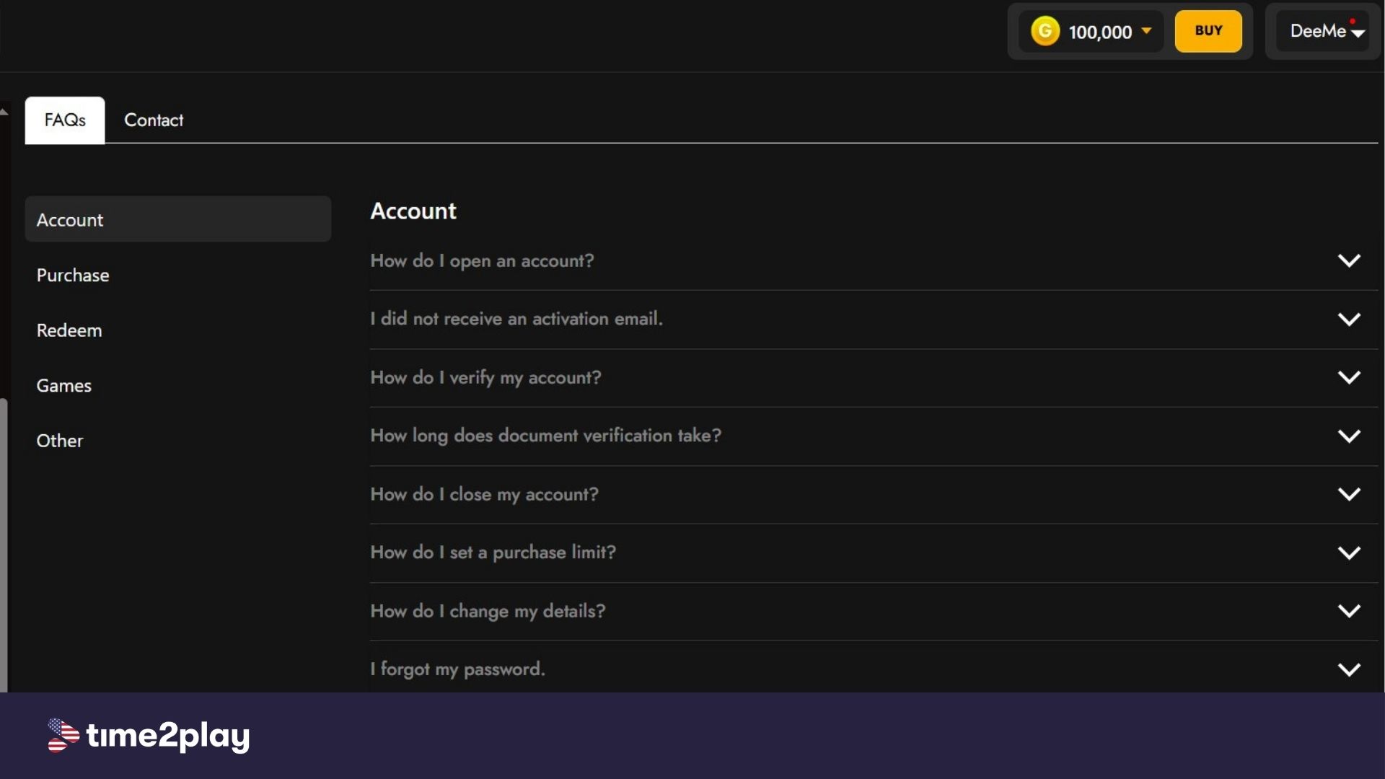
Task: Expand chevron for purchase limit question
Action: click(x=1349, y=553)
